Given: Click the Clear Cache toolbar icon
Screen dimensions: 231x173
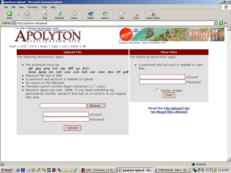Looking at the screenshot, I should click(153, 14).
